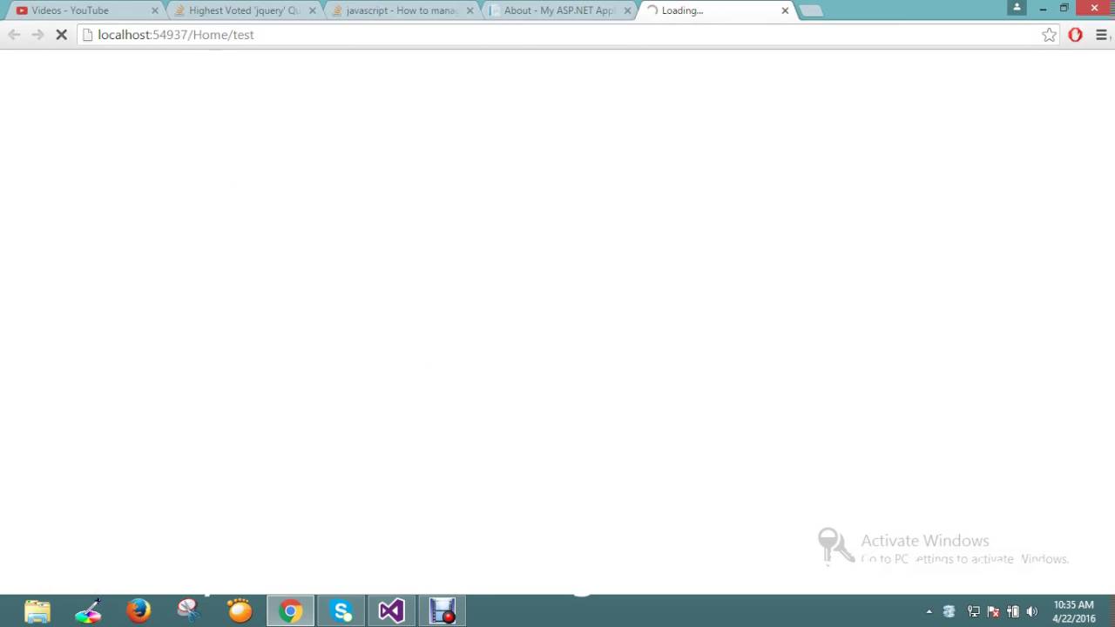
Task: Open the Snipping Tool in taskbar
Action: click(189, 611)
